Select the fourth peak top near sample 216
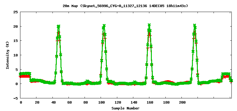Screen dimensions: 237x111 (x=195, y=25)
